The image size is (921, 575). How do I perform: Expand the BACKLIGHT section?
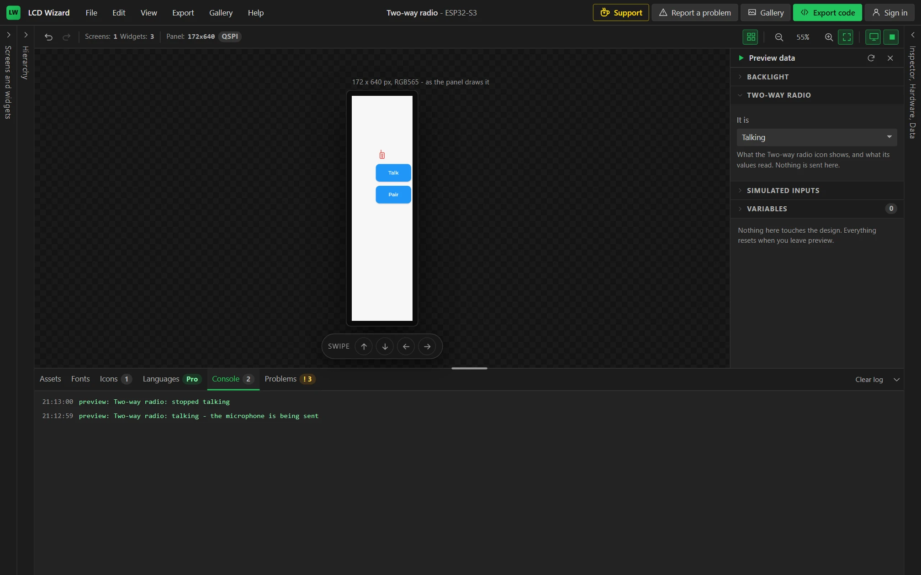(x=817, y=77)
